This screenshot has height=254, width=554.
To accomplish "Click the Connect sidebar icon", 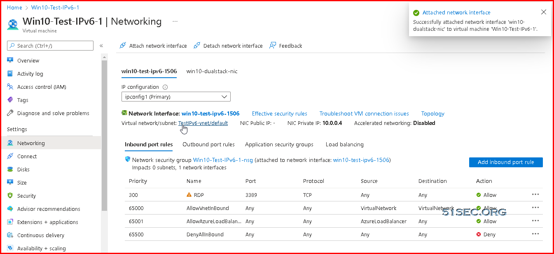I will click(10, 156).
